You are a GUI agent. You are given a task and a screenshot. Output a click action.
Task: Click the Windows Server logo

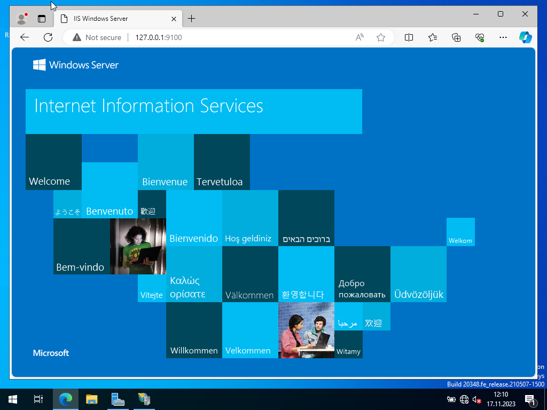76,65
